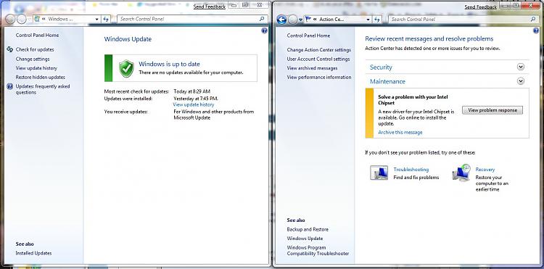544x269 pixels.
Task: Collapse the Maintenance section chevron
Action: click(x=520, y=81)
